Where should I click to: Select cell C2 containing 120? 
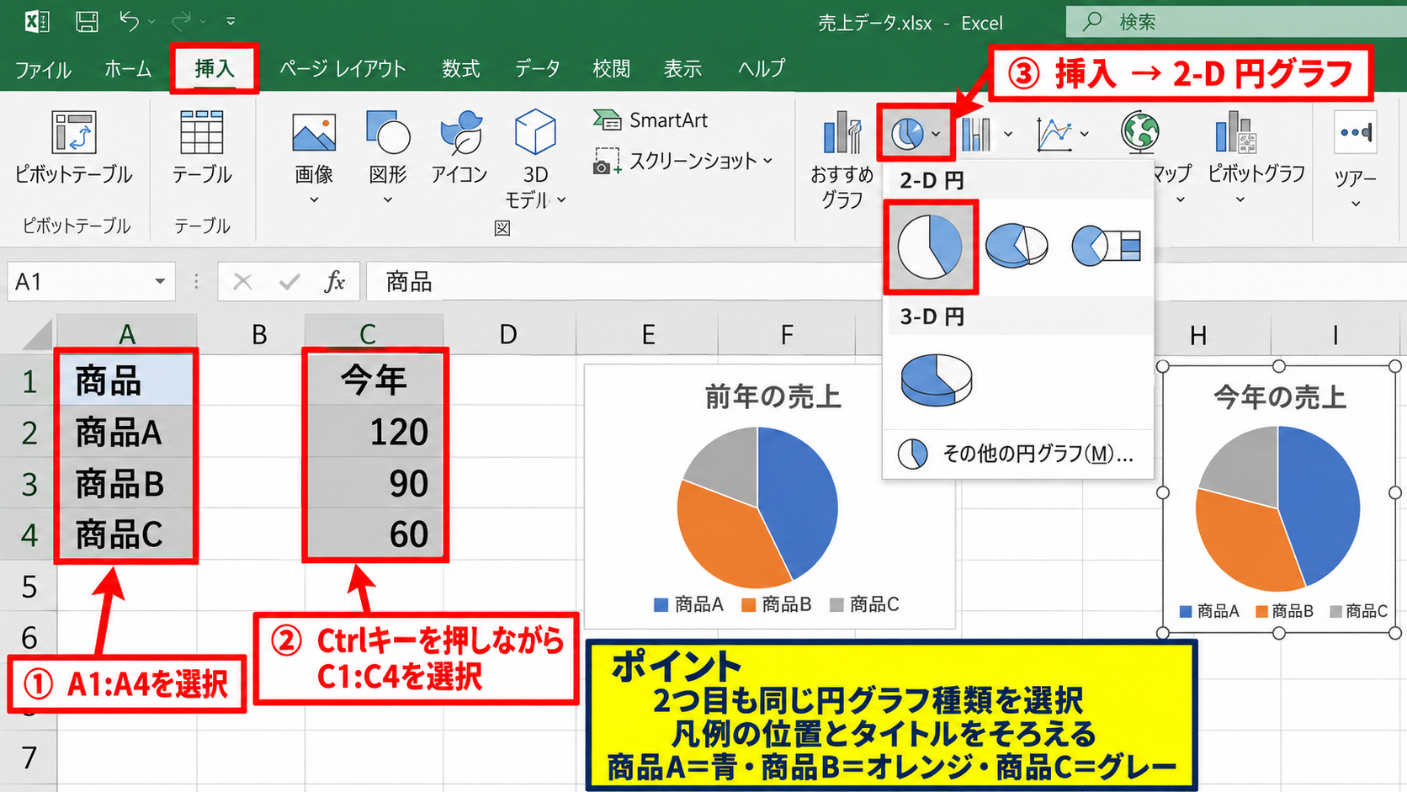(x=374, y=432)
